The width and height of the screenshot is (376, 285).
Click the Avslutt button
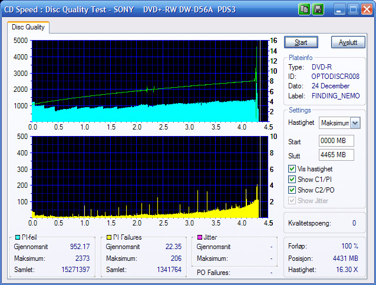point(348,42)
